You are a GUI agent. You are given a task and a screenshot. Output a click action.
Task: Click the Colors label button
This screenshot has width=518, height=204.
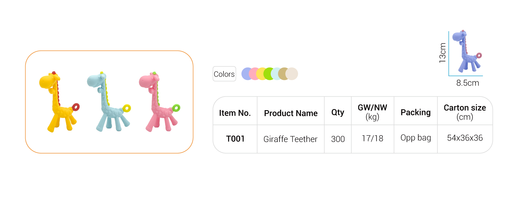224,74
